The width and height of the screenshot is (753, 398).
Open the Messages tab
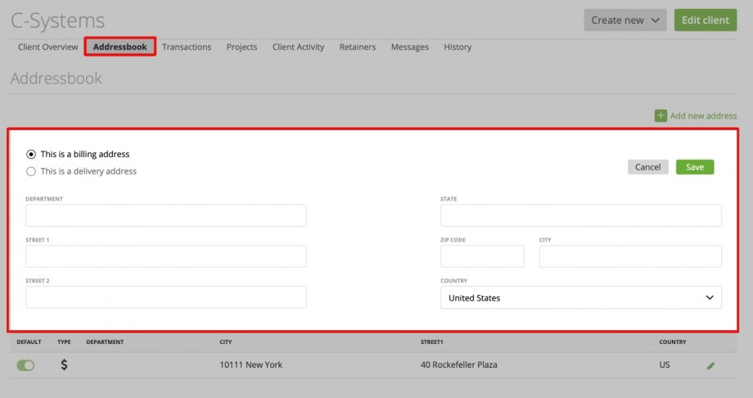(409, 47)
